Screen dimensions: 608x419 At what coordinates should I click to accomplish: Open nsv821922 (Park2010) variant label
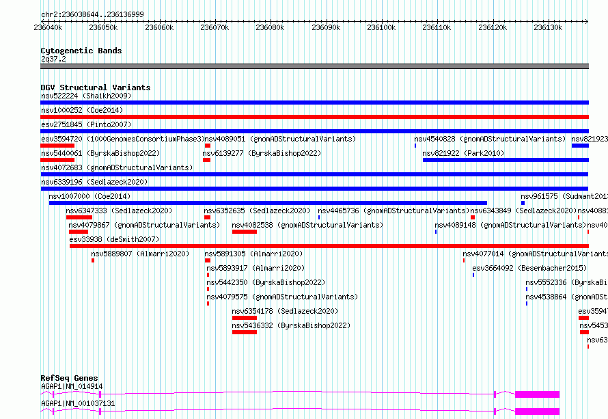tap(463, 153)
